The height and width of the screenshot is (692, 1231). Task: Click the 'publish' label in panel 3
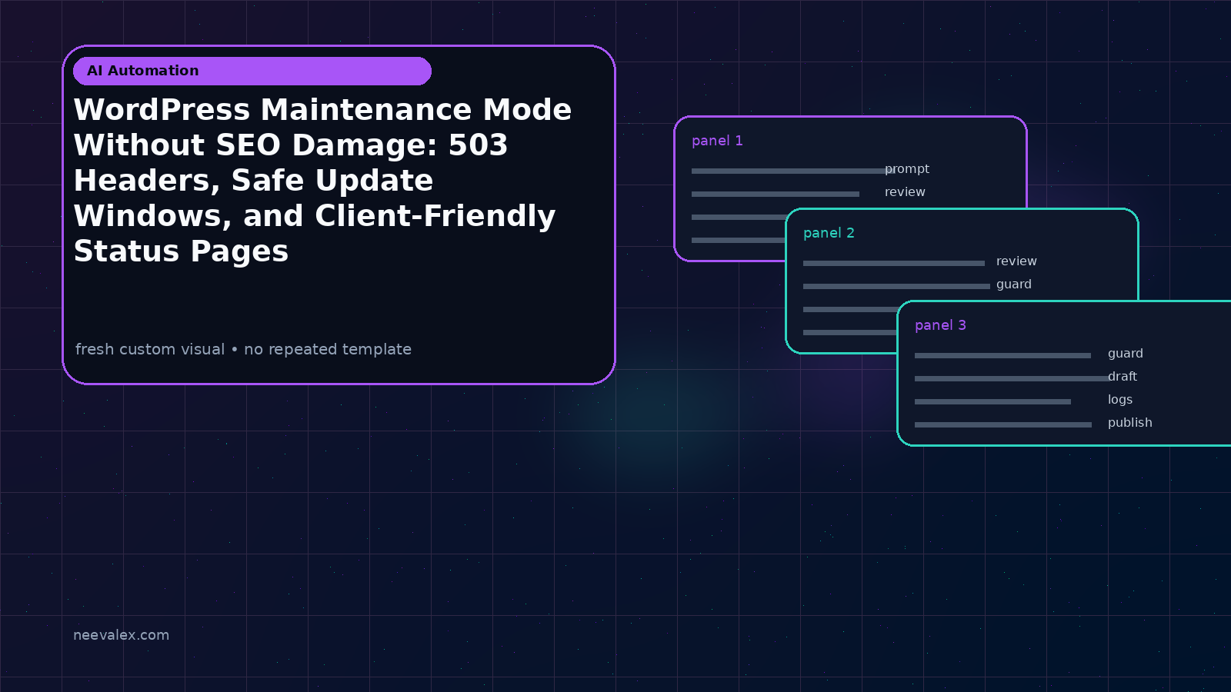pyautogui.click(x=1130, y=423)
